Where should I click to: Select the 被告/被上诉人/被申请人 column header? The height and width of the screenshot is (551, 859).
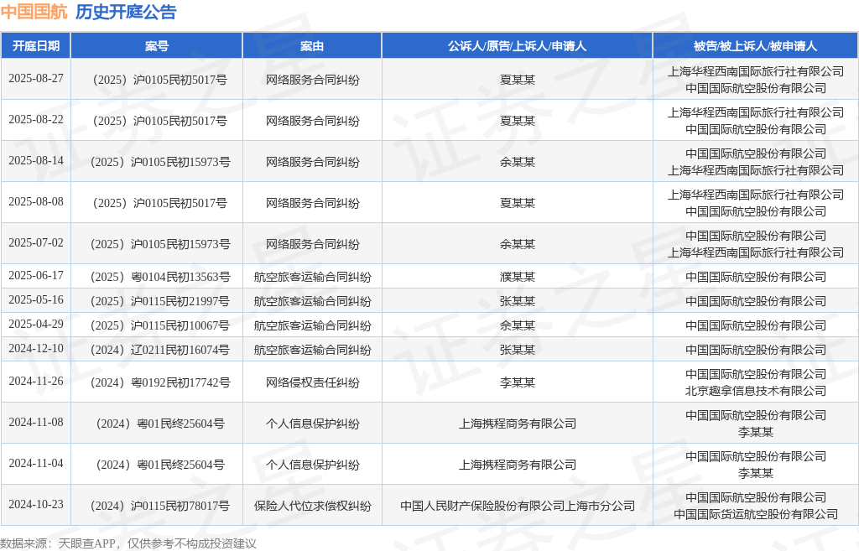click(756, 46)
